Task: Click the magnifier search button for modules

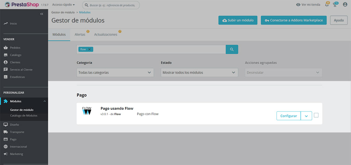Action: pos(232,49)
